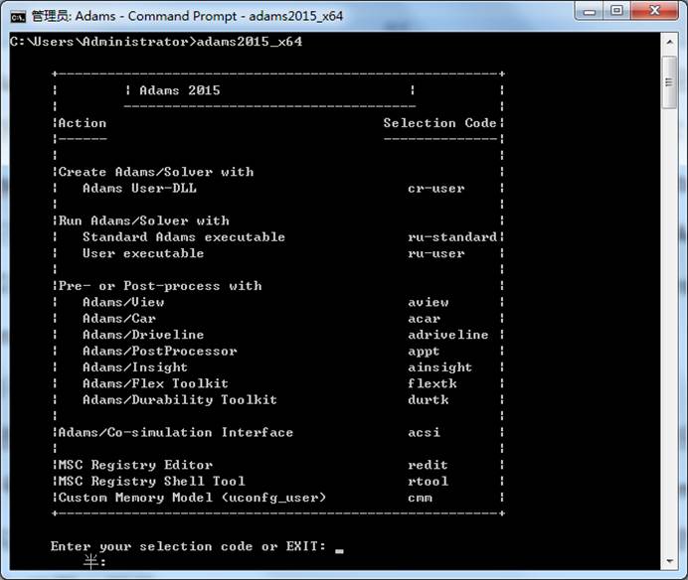Click the 'Adams/Driveline' entry

tap(143, 335)
